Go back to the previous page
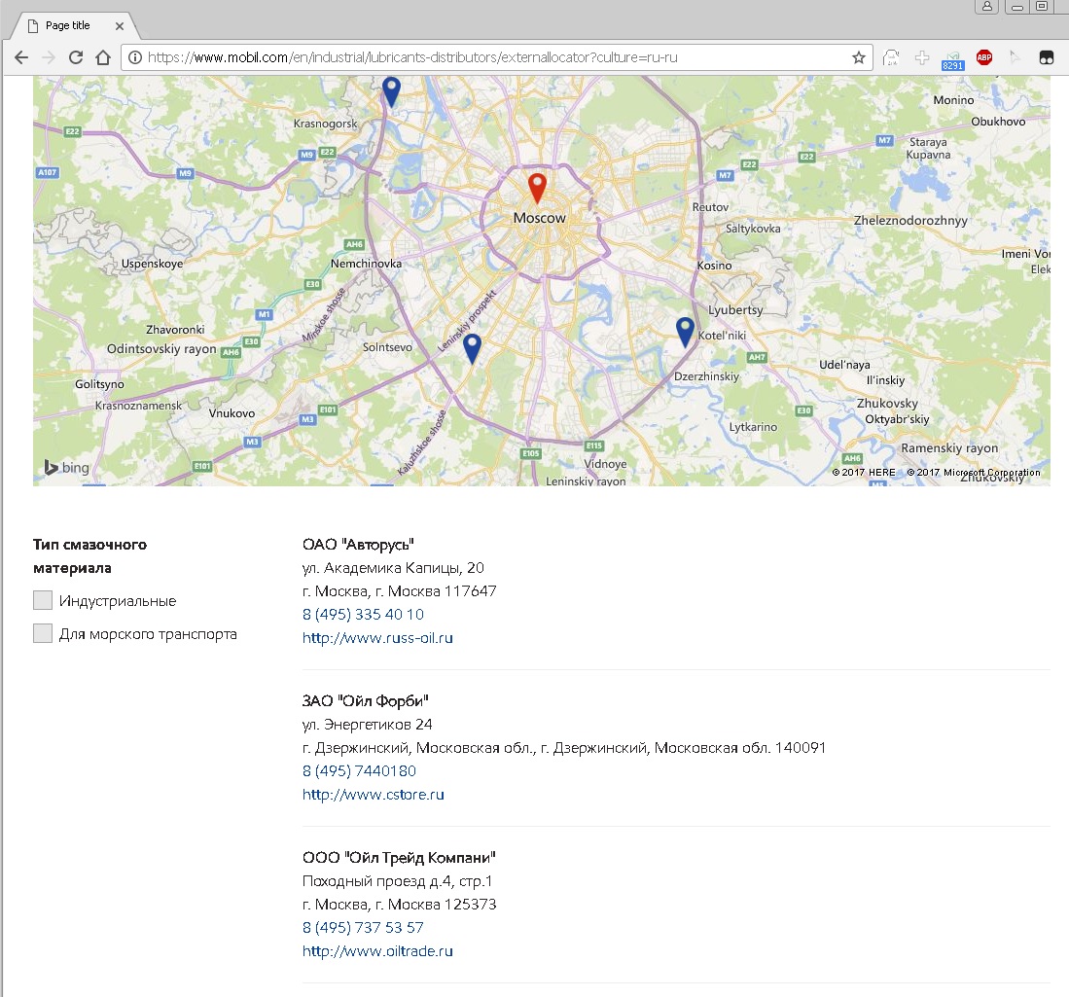Screen dimensions: 1069x997 coord(21,58)
